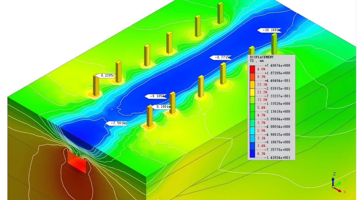Click the yellow 21.2% legend swatch

252,92
